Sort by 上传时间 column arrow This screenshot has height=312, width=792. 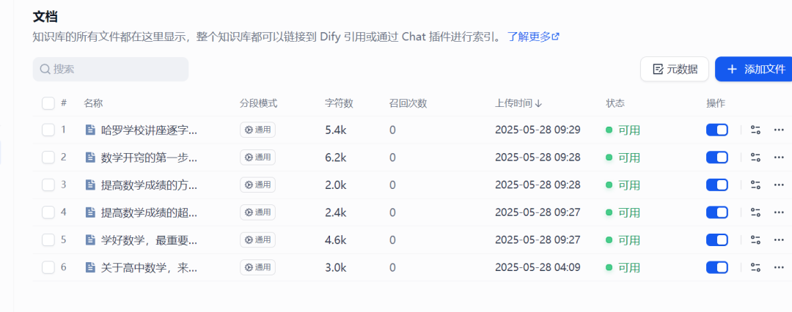coord(538,103)
